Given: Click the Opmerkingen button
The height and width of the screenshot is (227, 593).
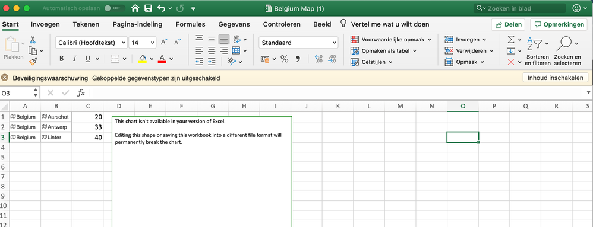Looking at the screenshot, I should click(x=559, y=24).
